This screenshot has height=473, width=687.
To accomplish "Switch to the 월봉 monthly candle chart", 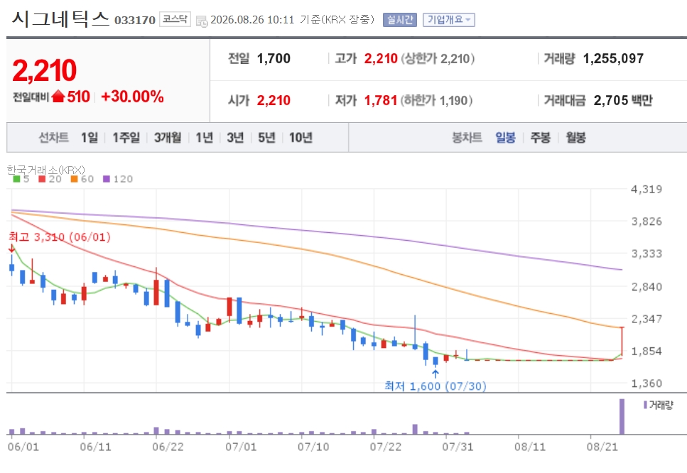I will [x=575, y=138].
